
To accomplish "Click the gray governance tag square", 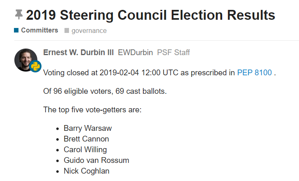I will click(x=67, y=30).
